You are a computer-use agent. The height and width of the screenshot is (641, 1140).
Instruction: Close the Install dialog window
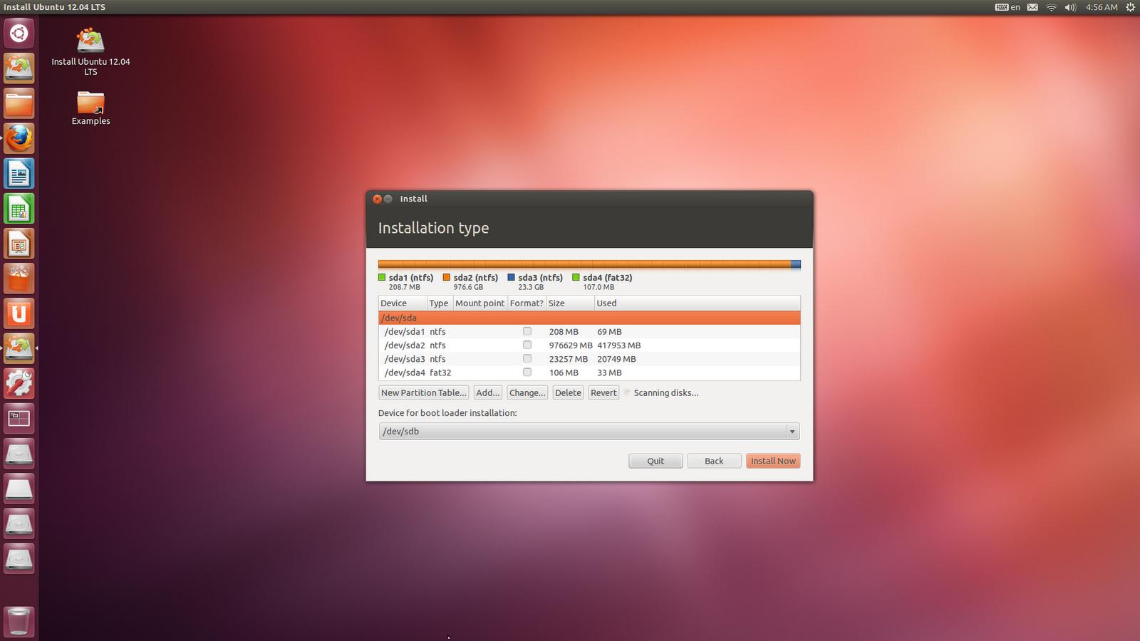(x=377, y=199)
